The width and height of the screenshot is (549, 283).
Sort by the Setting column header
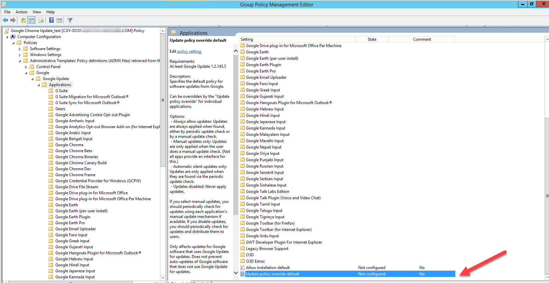[x=297, y=39]
